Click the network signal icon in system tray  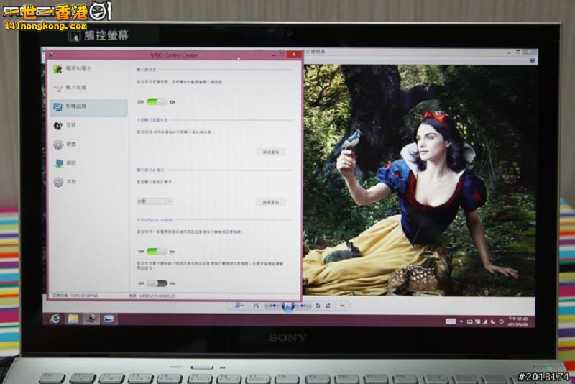coord(485,321)
